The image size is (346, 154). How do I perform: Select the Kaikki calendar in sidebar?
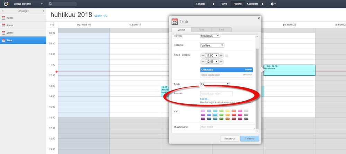23,18
